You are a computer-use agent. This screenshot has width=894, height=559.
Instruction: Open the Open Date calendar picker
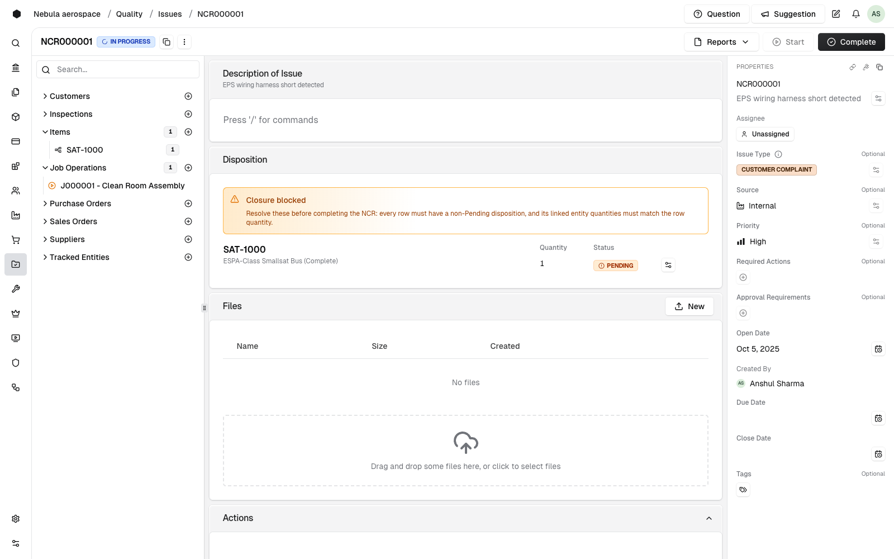(x=878, y=349)
